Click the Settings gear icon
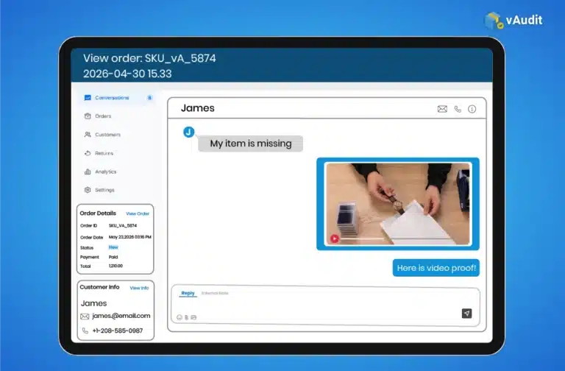The image size is (565, 371). [x=88, y=190]
